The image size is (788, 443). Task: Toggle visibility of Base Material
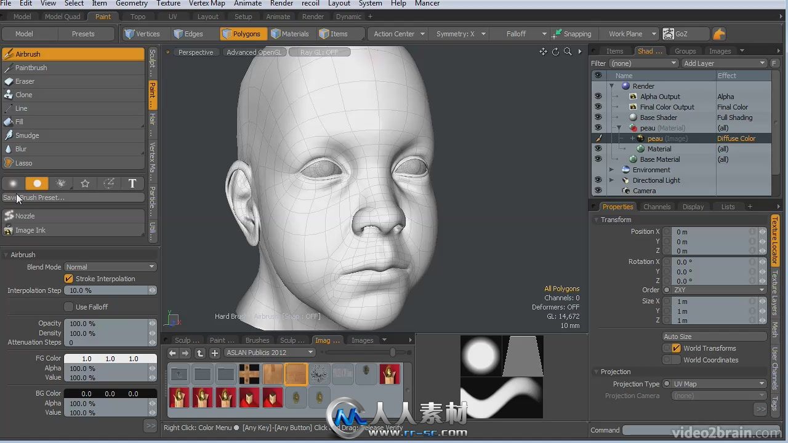pos(598,159)
